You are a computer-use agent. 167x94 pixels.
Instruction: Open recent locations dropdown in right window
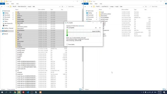(90, 7)
